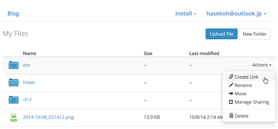Expand the Install dropdown
278x129 pixels.
click(x=186, y=14)
